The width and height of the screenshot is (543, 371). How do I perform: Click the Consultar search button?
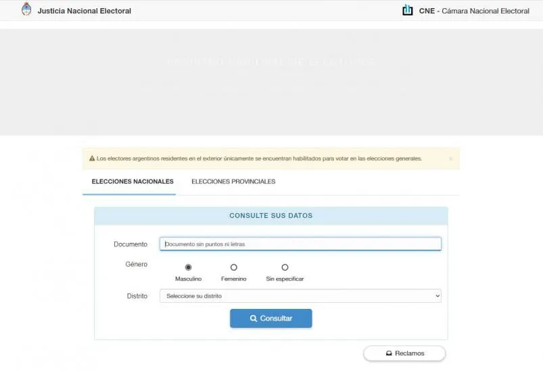pos(270,318)
